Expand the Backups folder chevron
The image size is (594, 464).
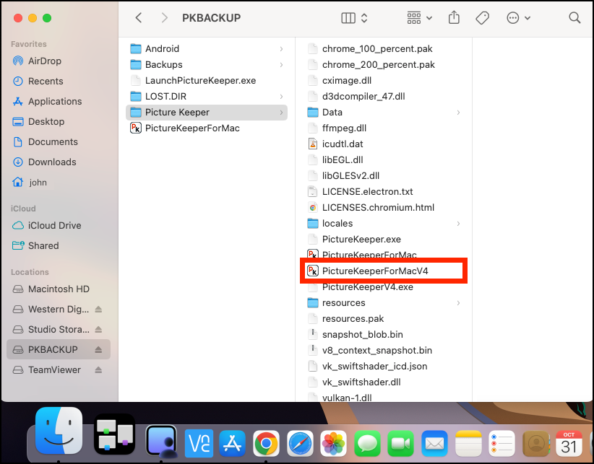tap(282, 65)
